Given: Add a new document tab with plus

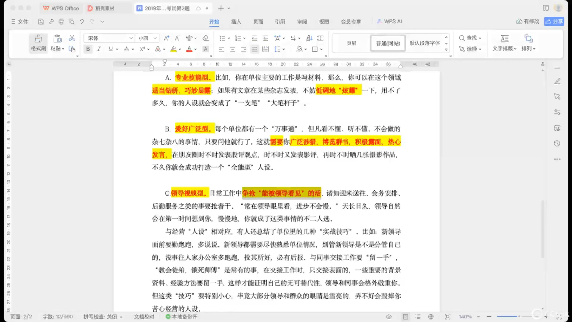Looking at the screenshot, I should [x=221, y=8].
